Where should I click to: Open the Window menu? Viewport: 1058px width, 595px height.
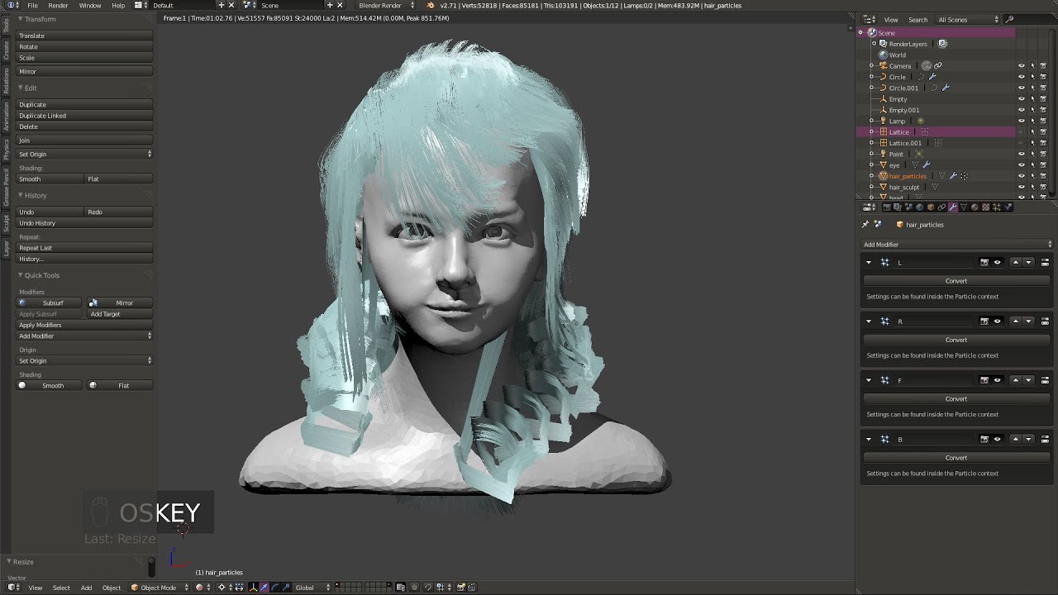[90, 6]
